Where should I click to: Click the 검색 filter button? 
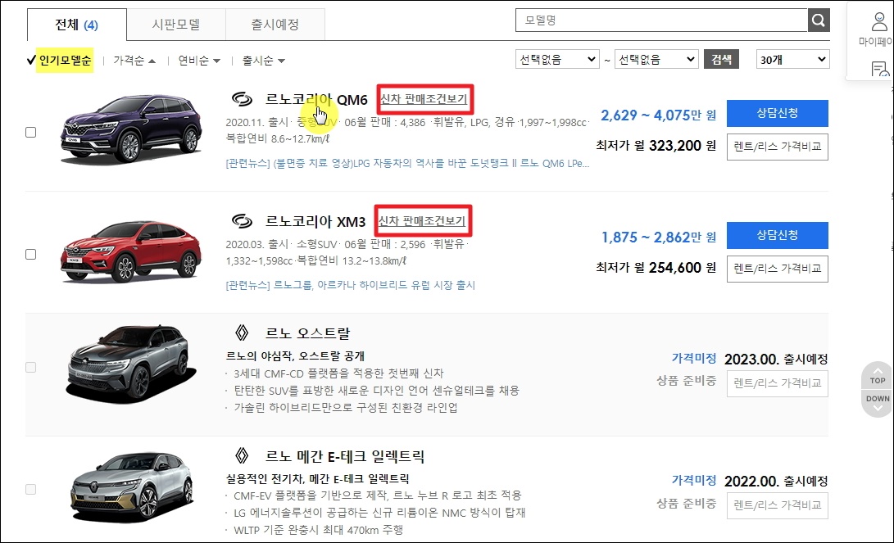(721, 59)
